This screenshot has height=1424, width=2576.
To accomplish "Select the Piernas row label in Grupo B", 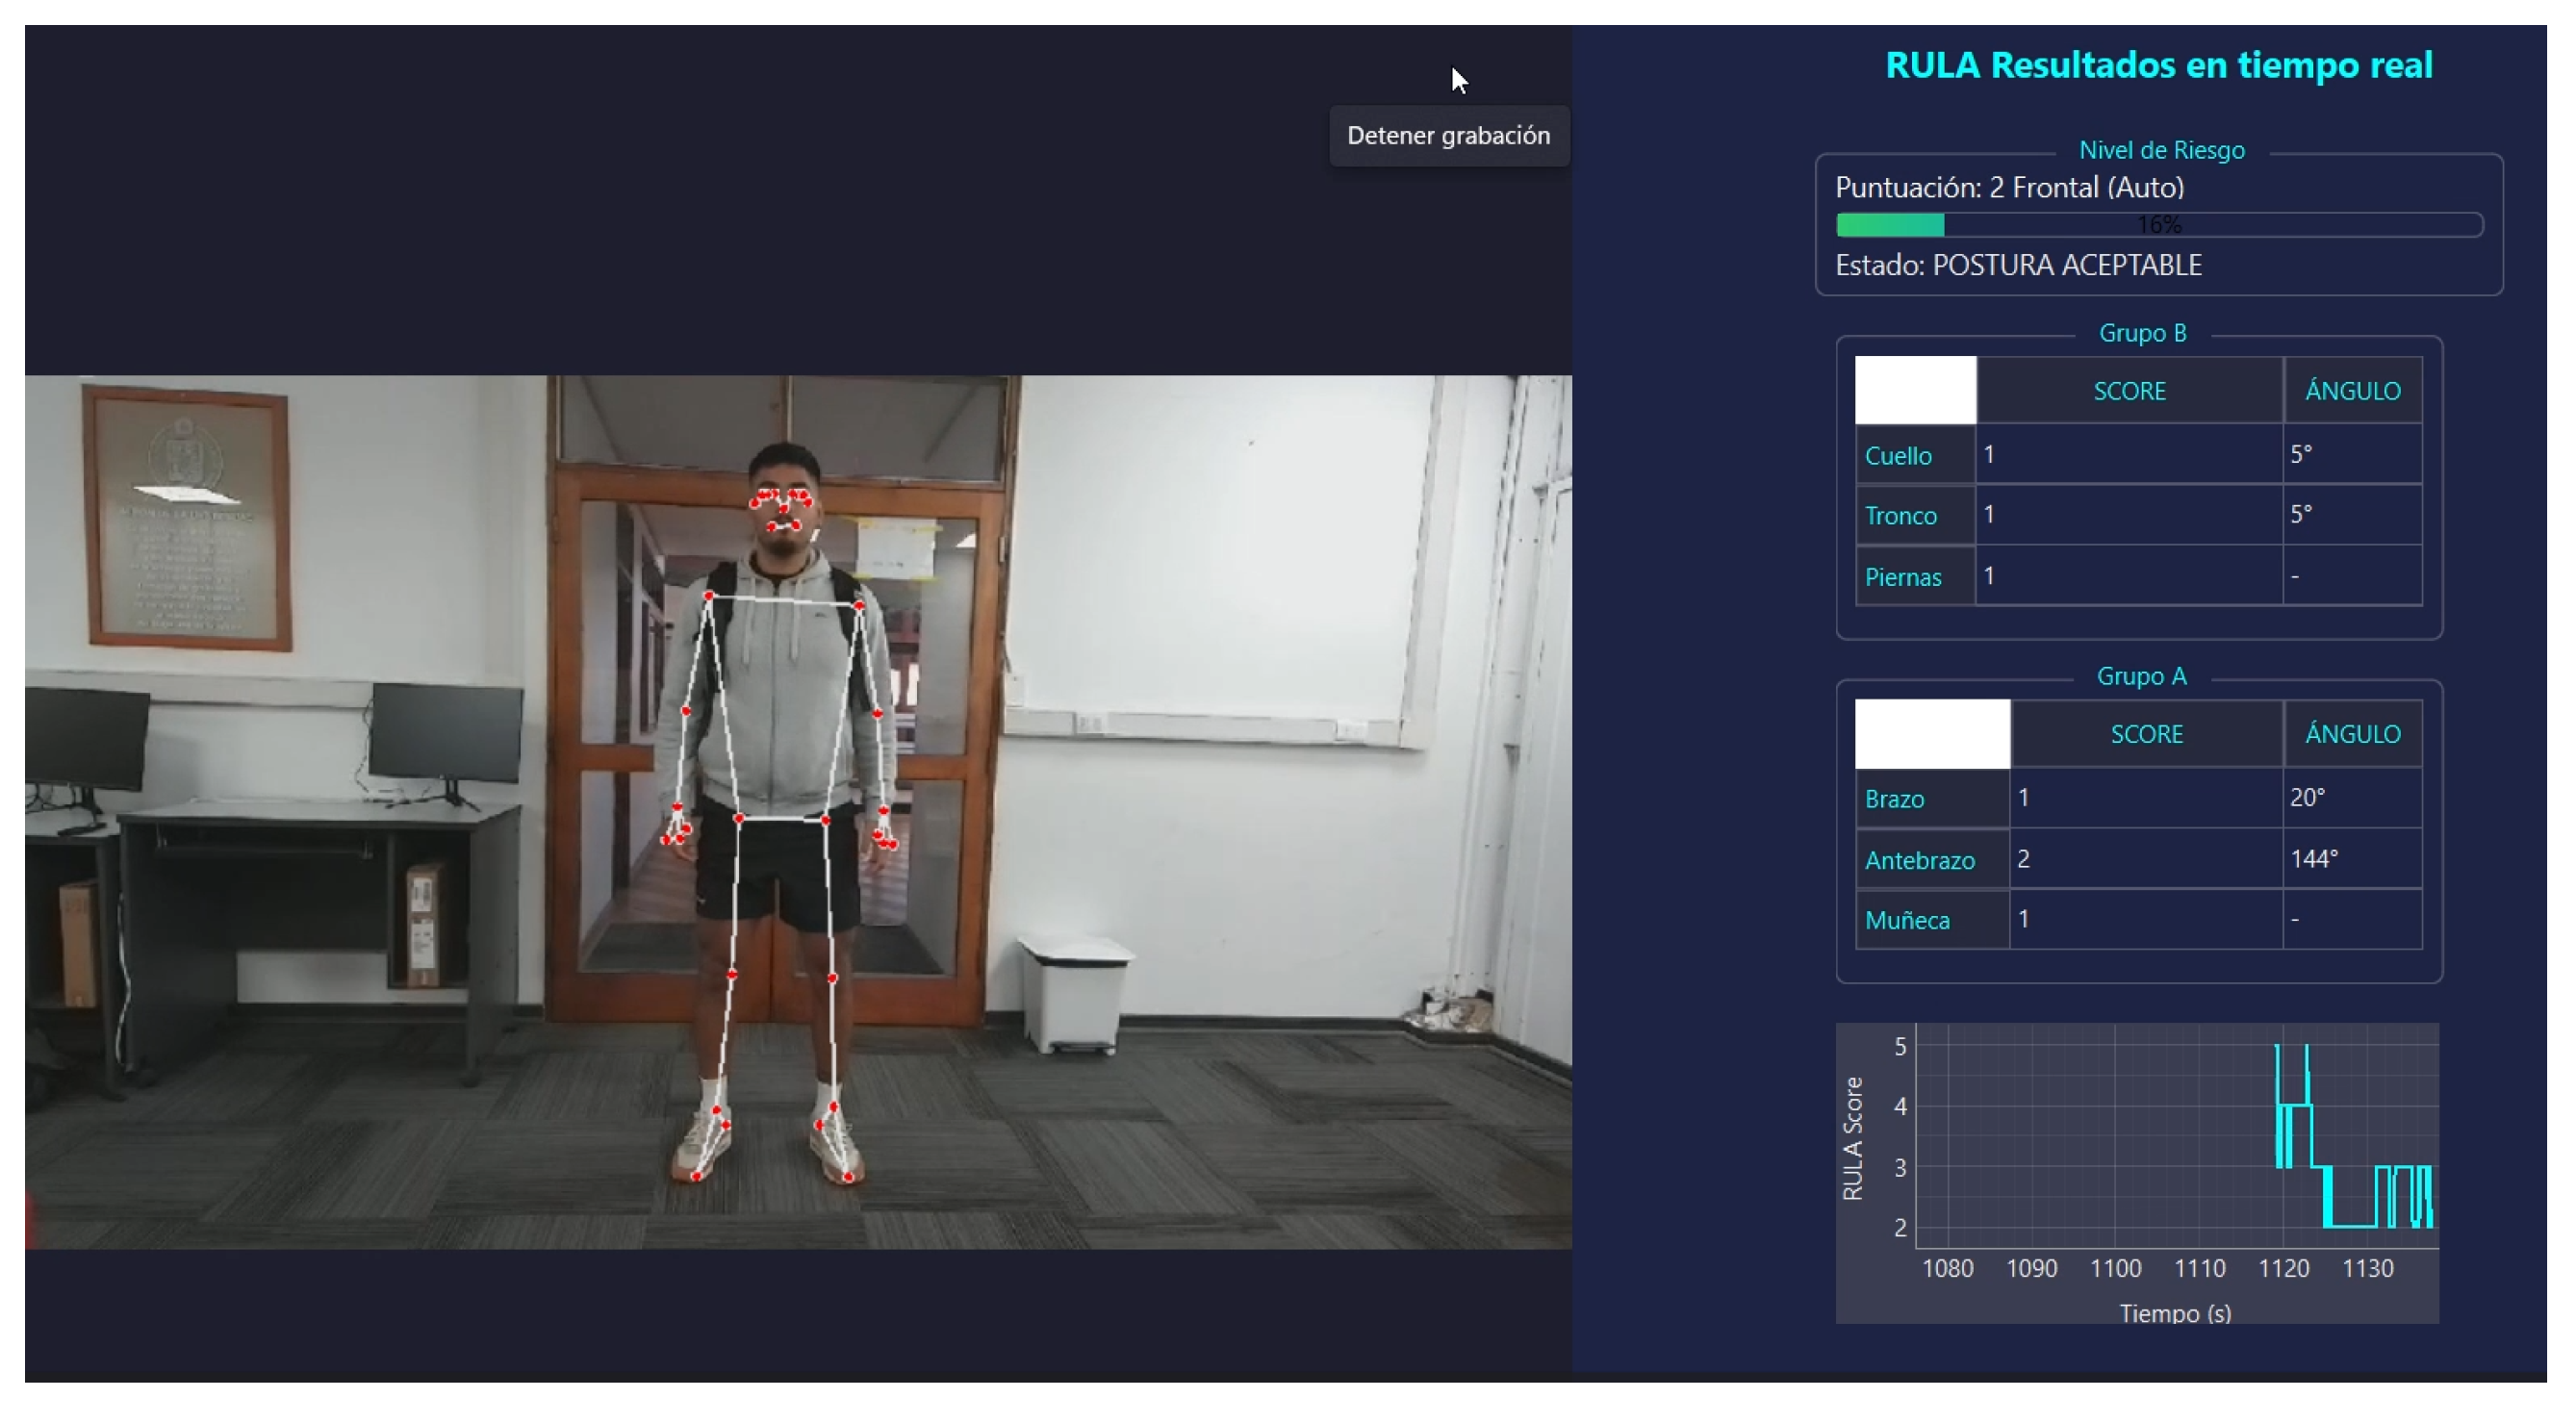I will (1902, 577).
